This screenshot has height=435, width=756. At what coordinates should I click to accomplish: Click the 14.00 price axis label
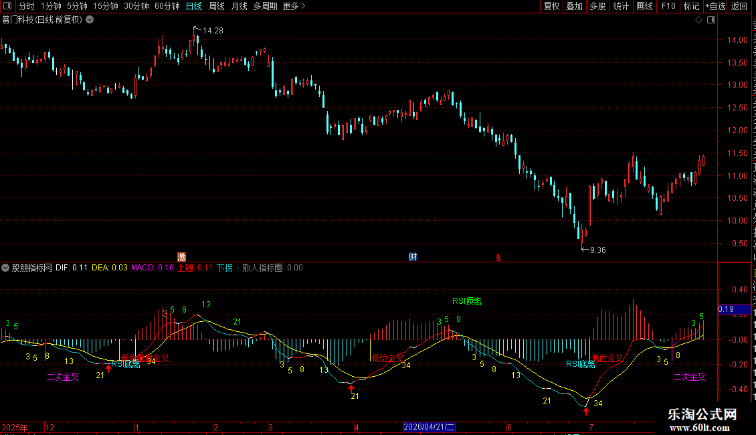tap(737, 40)
